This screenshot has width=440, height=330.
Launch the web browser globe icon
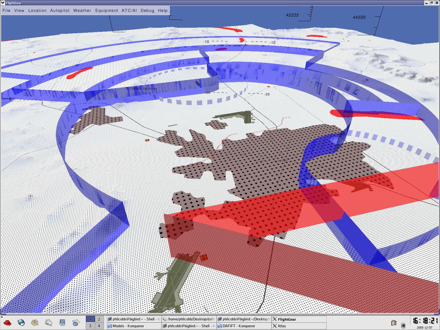click(21, 322)
